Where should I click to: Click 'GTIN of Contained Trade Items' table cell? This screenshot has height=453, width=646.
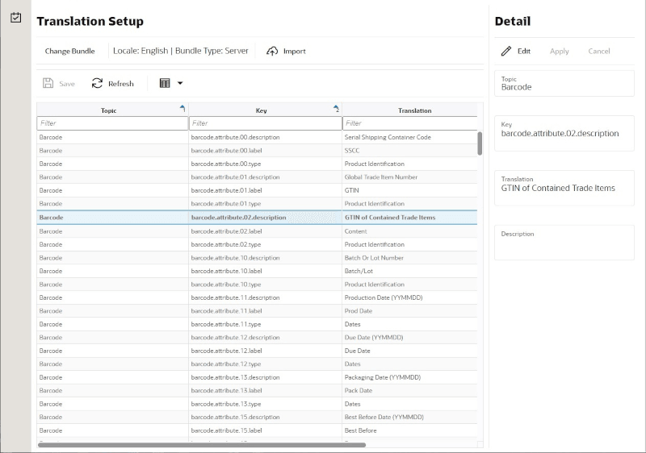pos(409,218)
